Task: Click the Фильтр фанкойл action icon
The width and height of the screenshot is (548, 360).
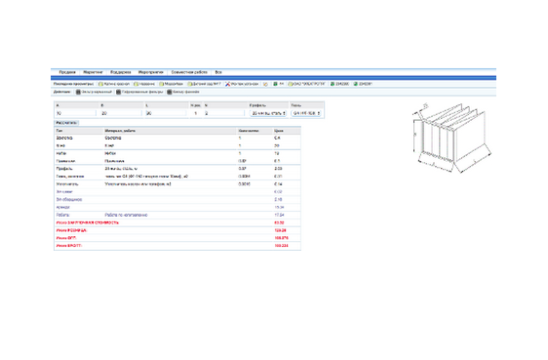Action: click(169, 92)
